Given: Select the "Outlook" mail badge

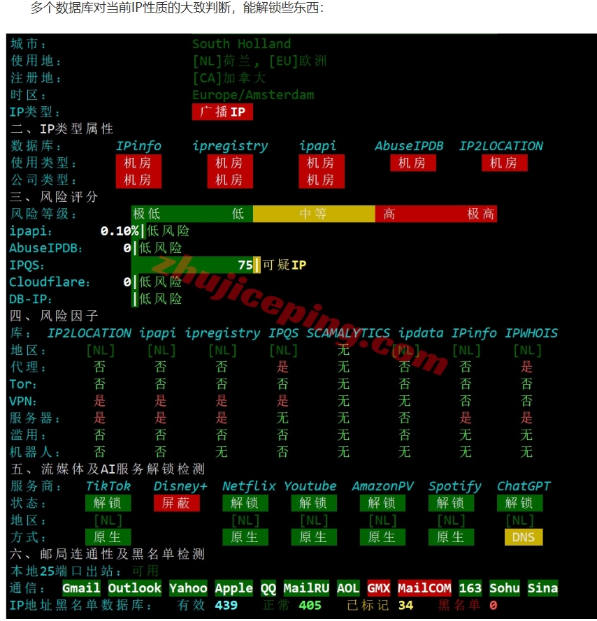Looking at the screenshot, I should [x=135, y=589].
